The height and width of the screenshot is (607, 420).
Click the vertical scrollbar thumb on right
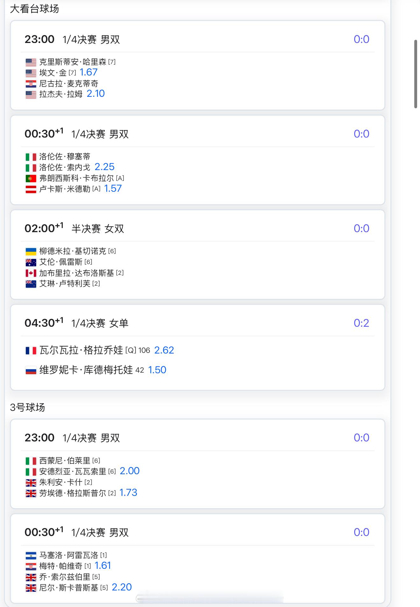416,74
